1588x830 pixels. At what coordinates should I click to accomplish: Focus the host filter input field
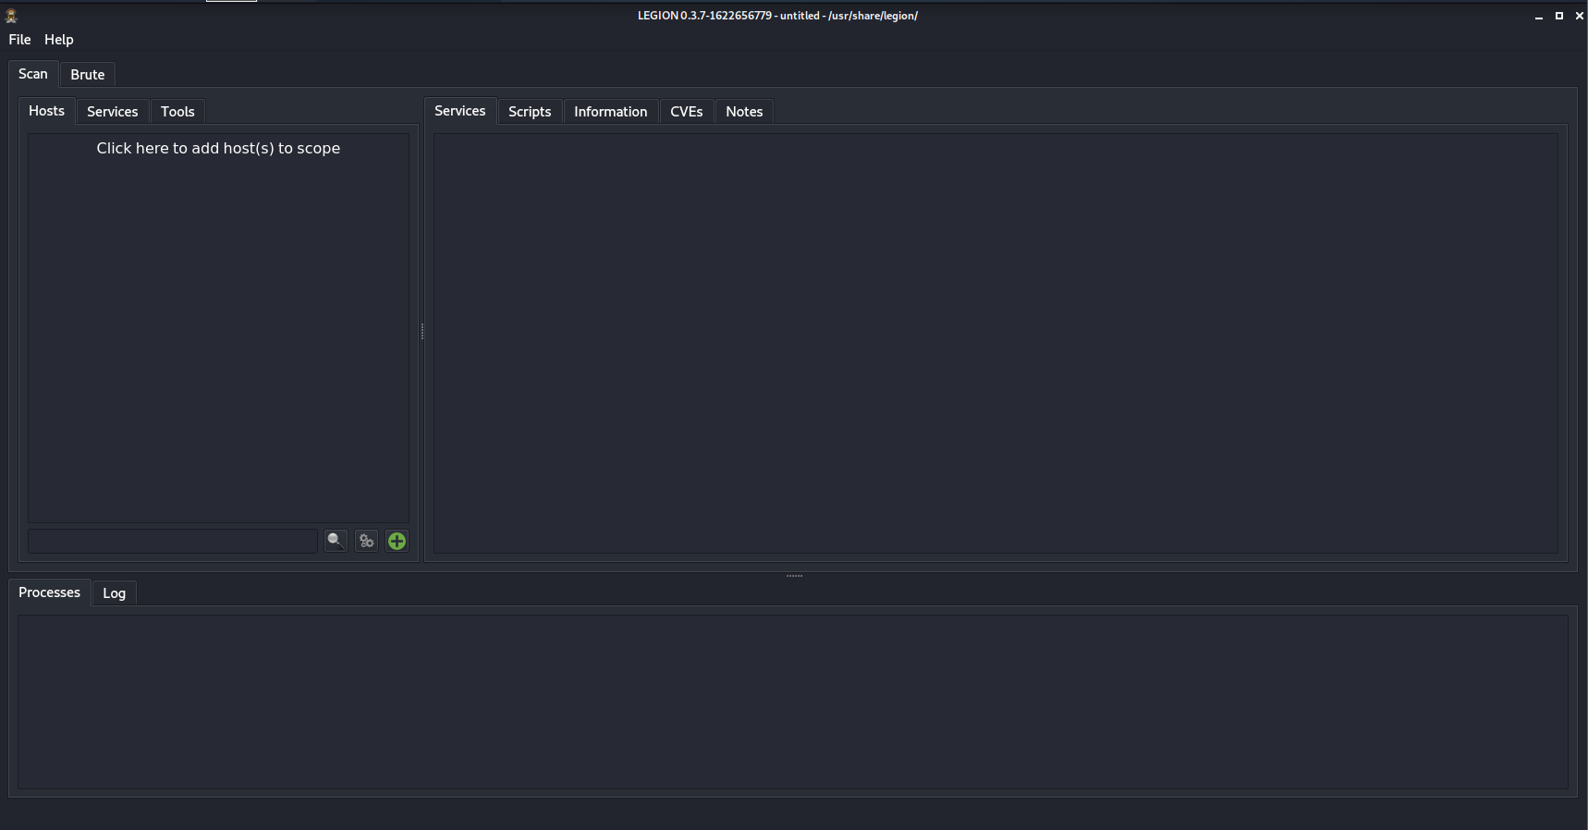click(x=173, y=541)
